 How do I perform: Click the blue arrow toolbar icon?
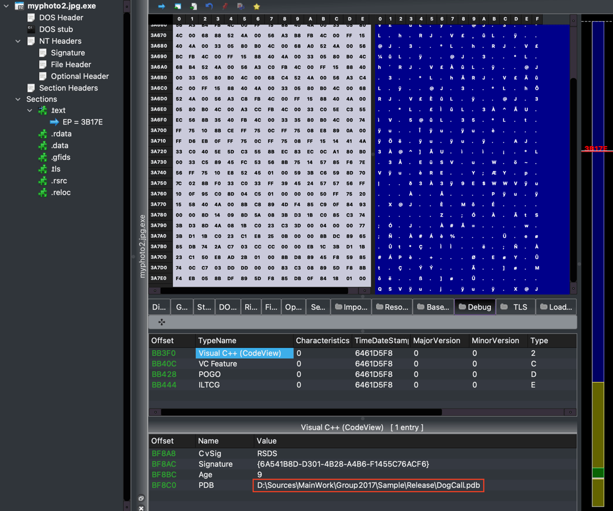[161, 6]
